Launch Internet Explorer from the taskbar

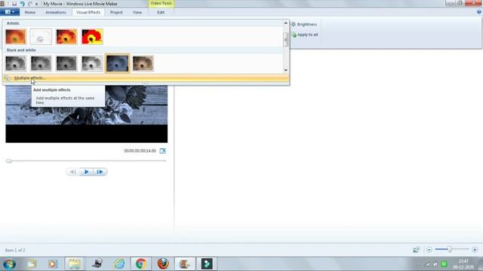(x=119, y=264)
